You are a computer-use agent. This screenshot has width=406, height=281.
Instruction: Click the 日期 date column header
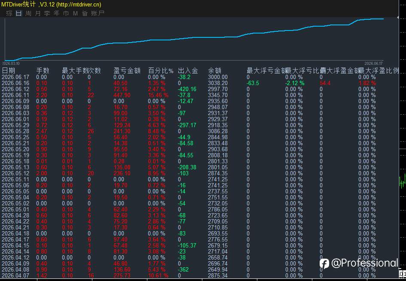(x=8, y=70)
